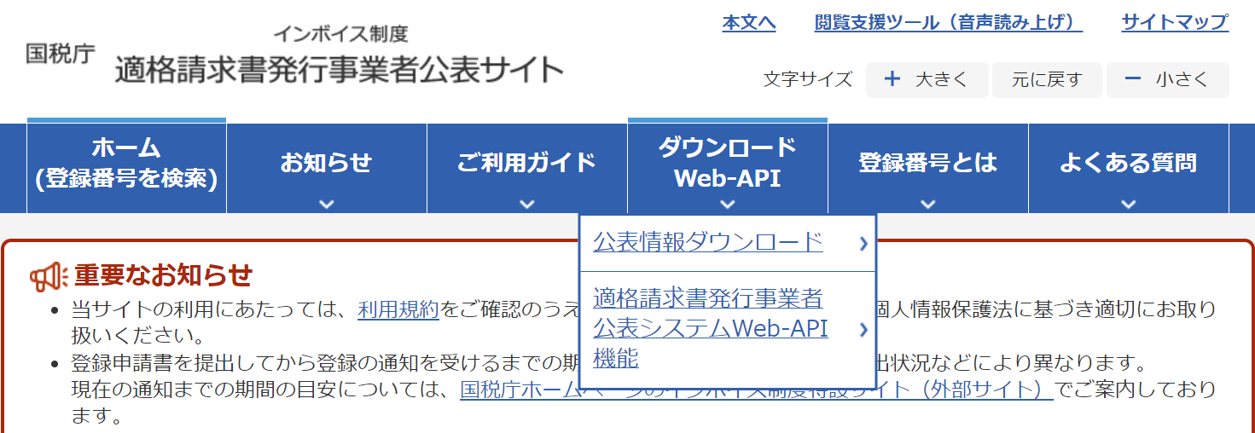
Task: Click the 重要なお知らせ heading
Action: coord(164,275)
